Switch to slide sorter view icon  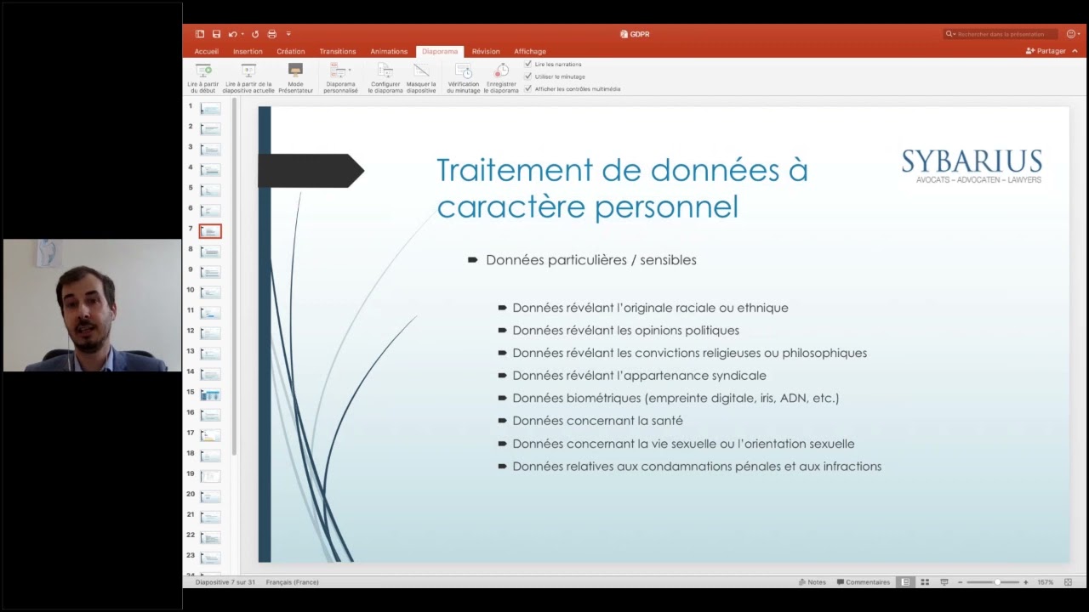925,582
